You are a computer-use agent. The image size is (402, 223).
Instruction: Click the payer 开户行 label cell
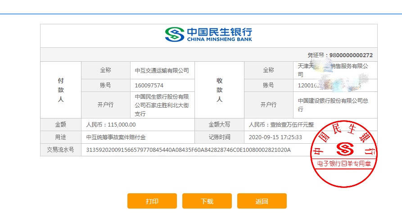(106, 105)
